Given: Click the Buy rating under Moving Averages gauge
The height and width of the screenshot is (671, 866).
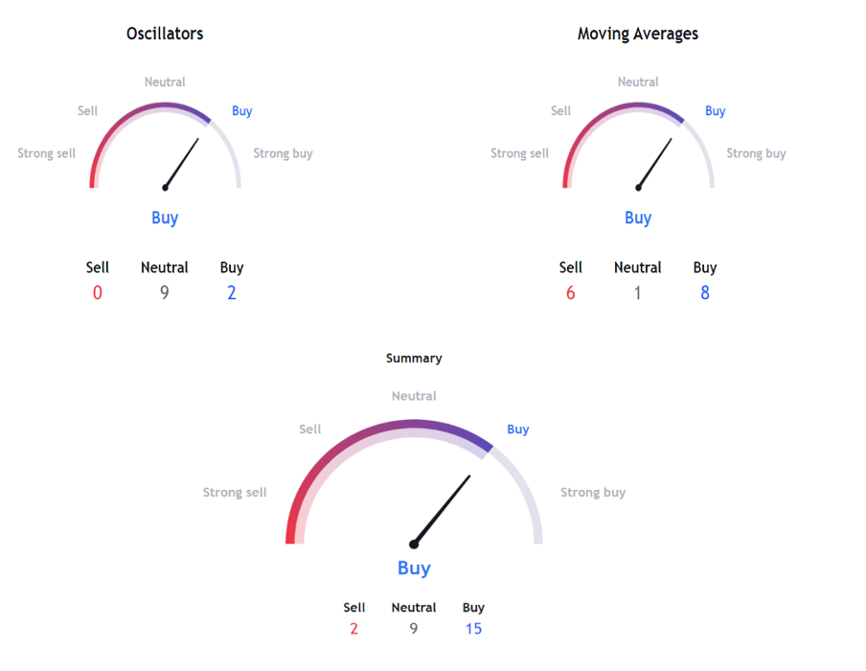Looking at the screenshot, I should pos(638,218).
